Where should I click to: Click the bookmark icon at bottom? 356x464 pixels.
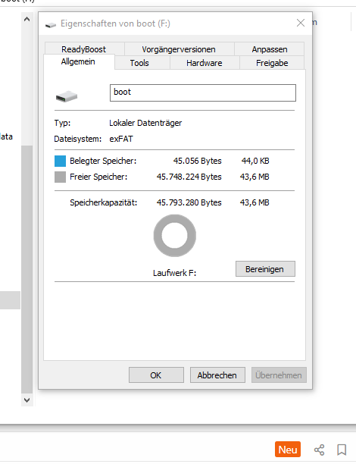[342, 450]
